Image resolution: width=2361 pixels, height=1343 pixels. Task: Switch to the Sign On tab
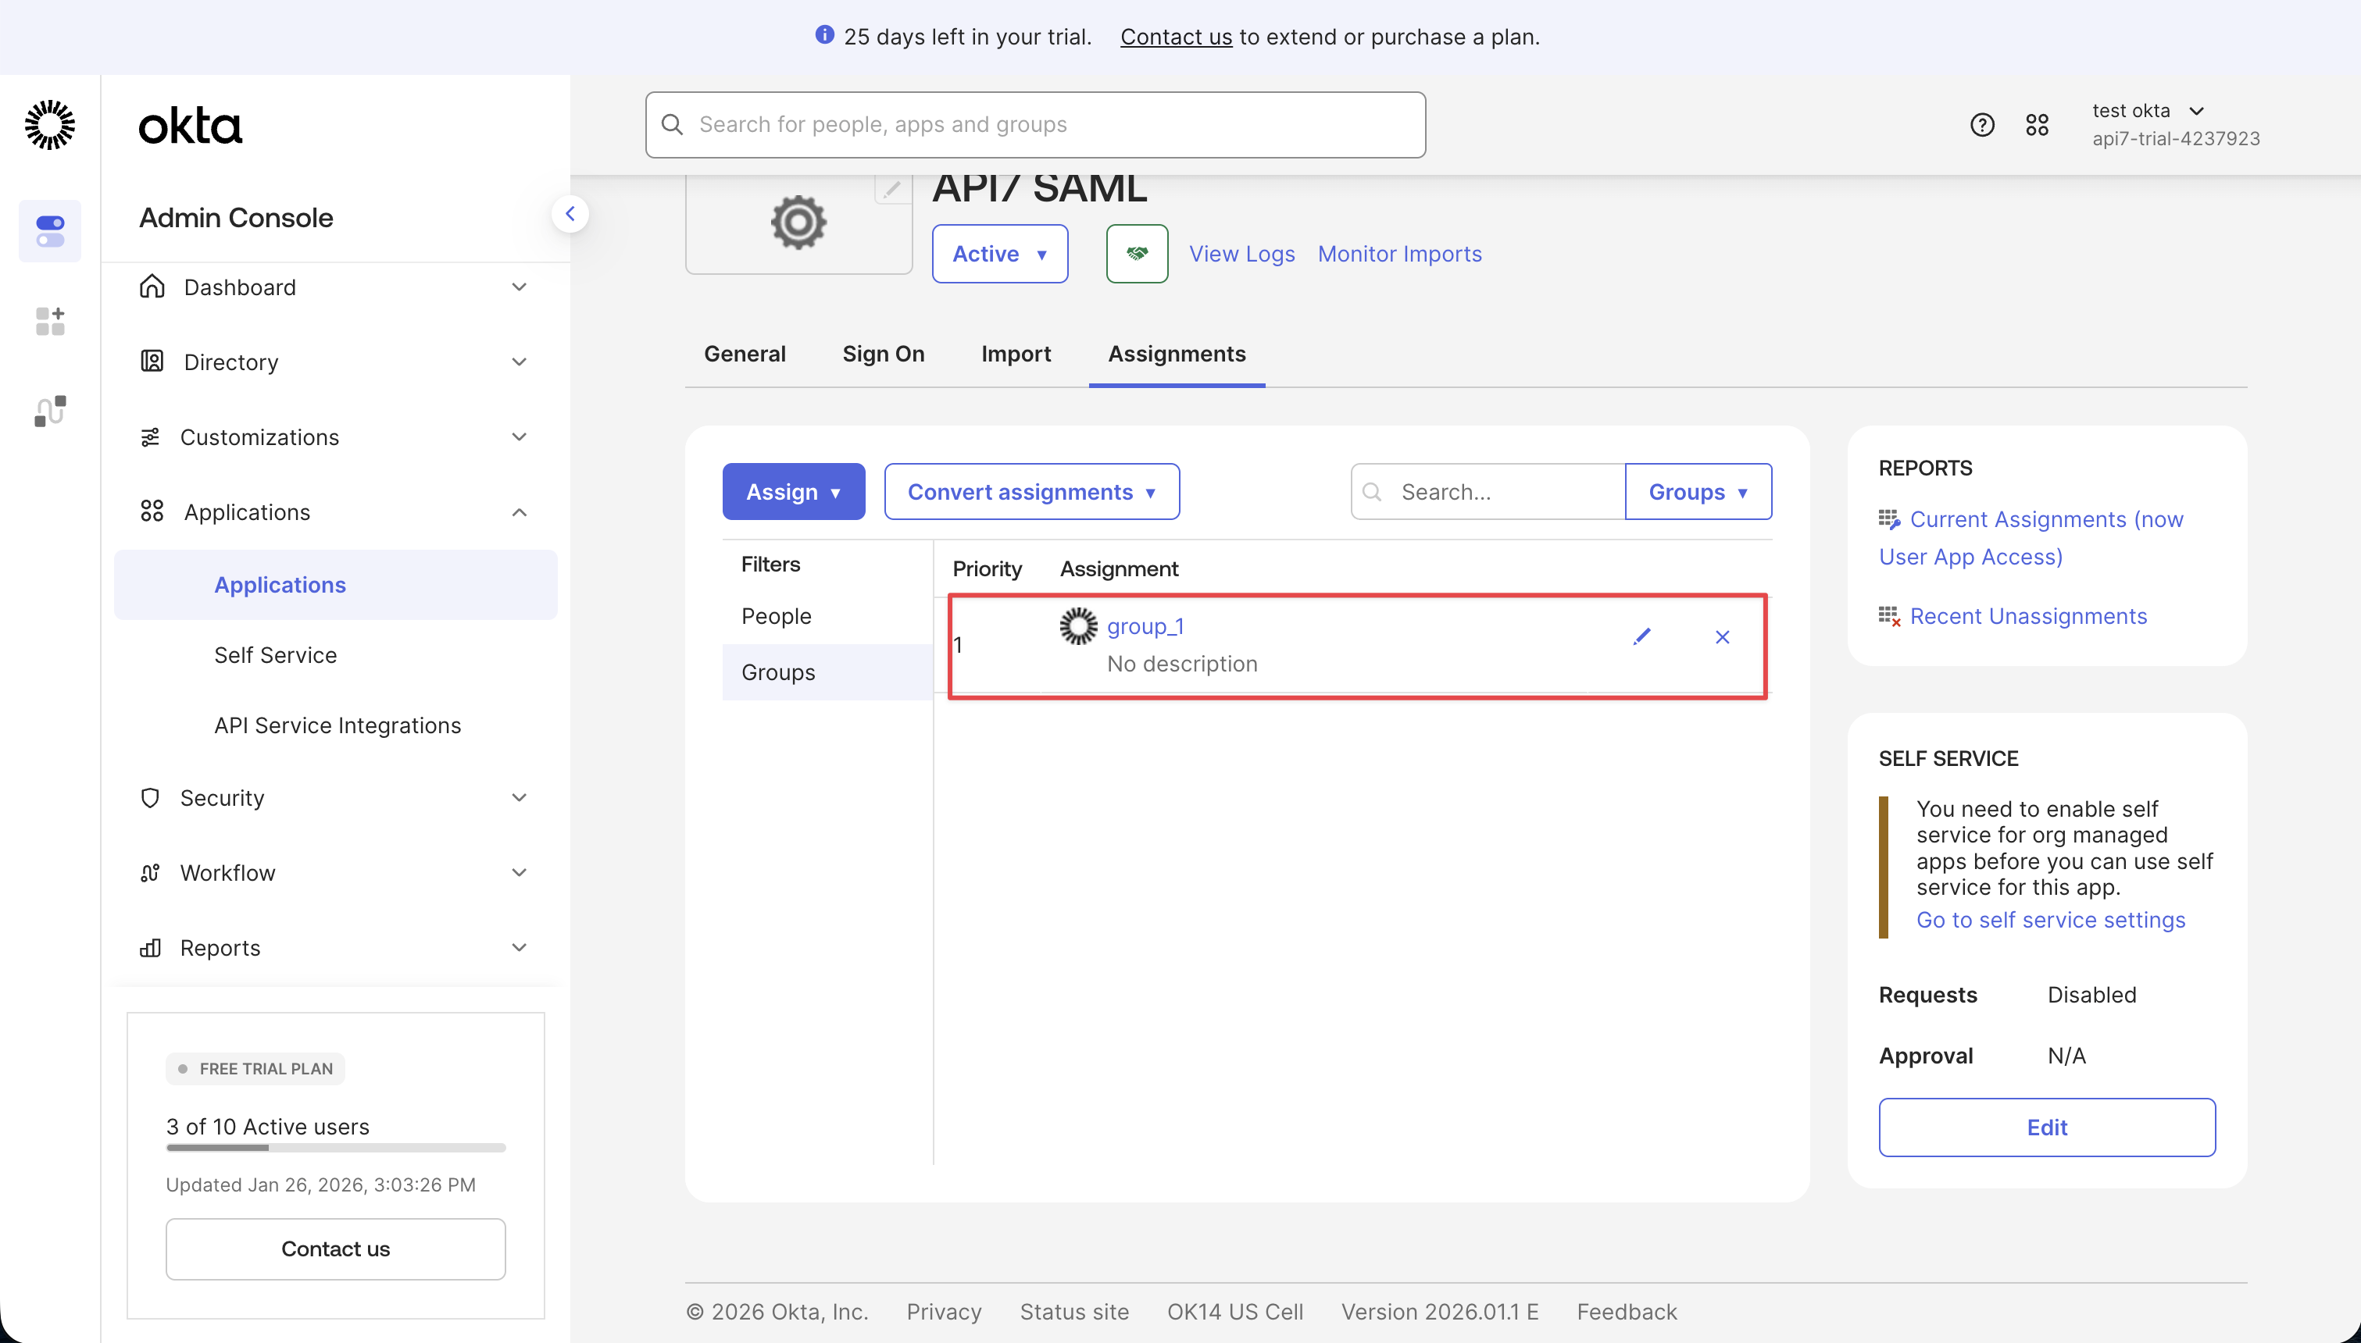click(883, 354)
